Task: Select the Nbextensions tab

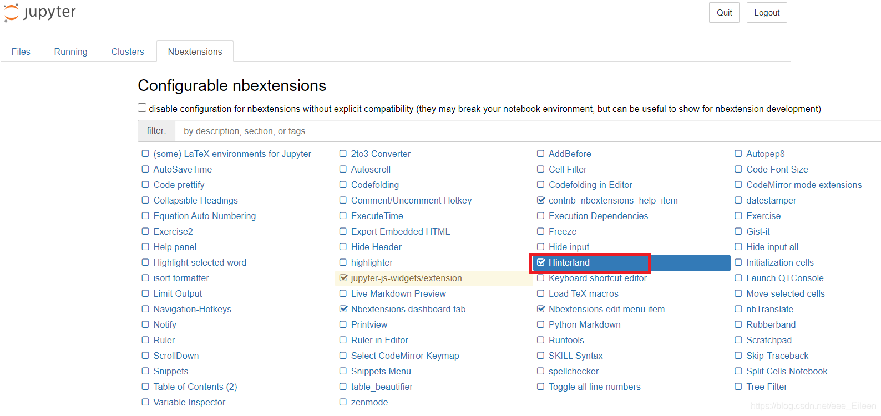Action: pos(195,52)
